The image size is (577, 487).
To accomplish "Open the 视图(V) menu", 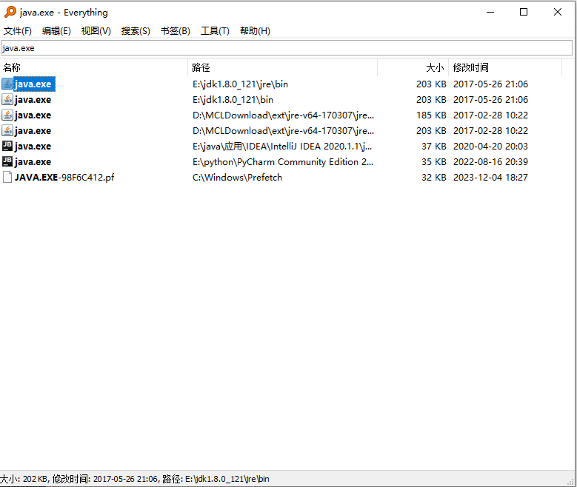I will [96, 31].
